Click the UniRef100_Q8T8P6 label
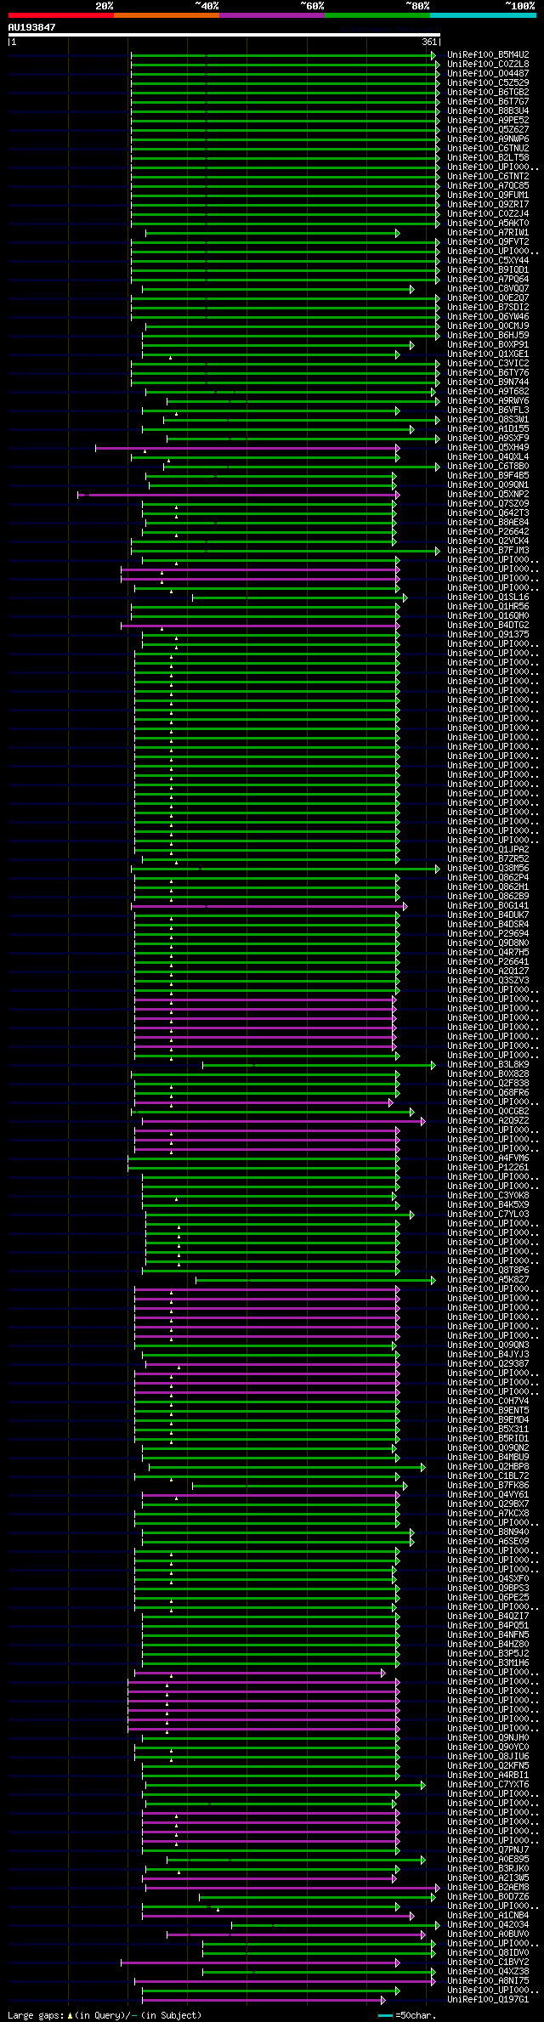Screen dimensions: 544x2022 click(488, 1271)
